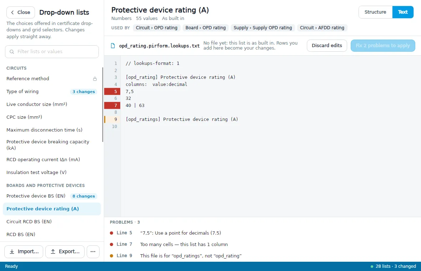421x271 pixels.
Task: Click the Circuit › AFDD rating chip
Action: pyautogui.click(x=322, y=28)
